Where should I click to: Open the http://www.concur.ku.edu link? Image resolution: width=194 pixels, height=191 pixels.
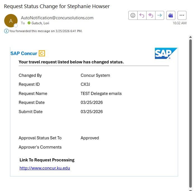(45, 168)
